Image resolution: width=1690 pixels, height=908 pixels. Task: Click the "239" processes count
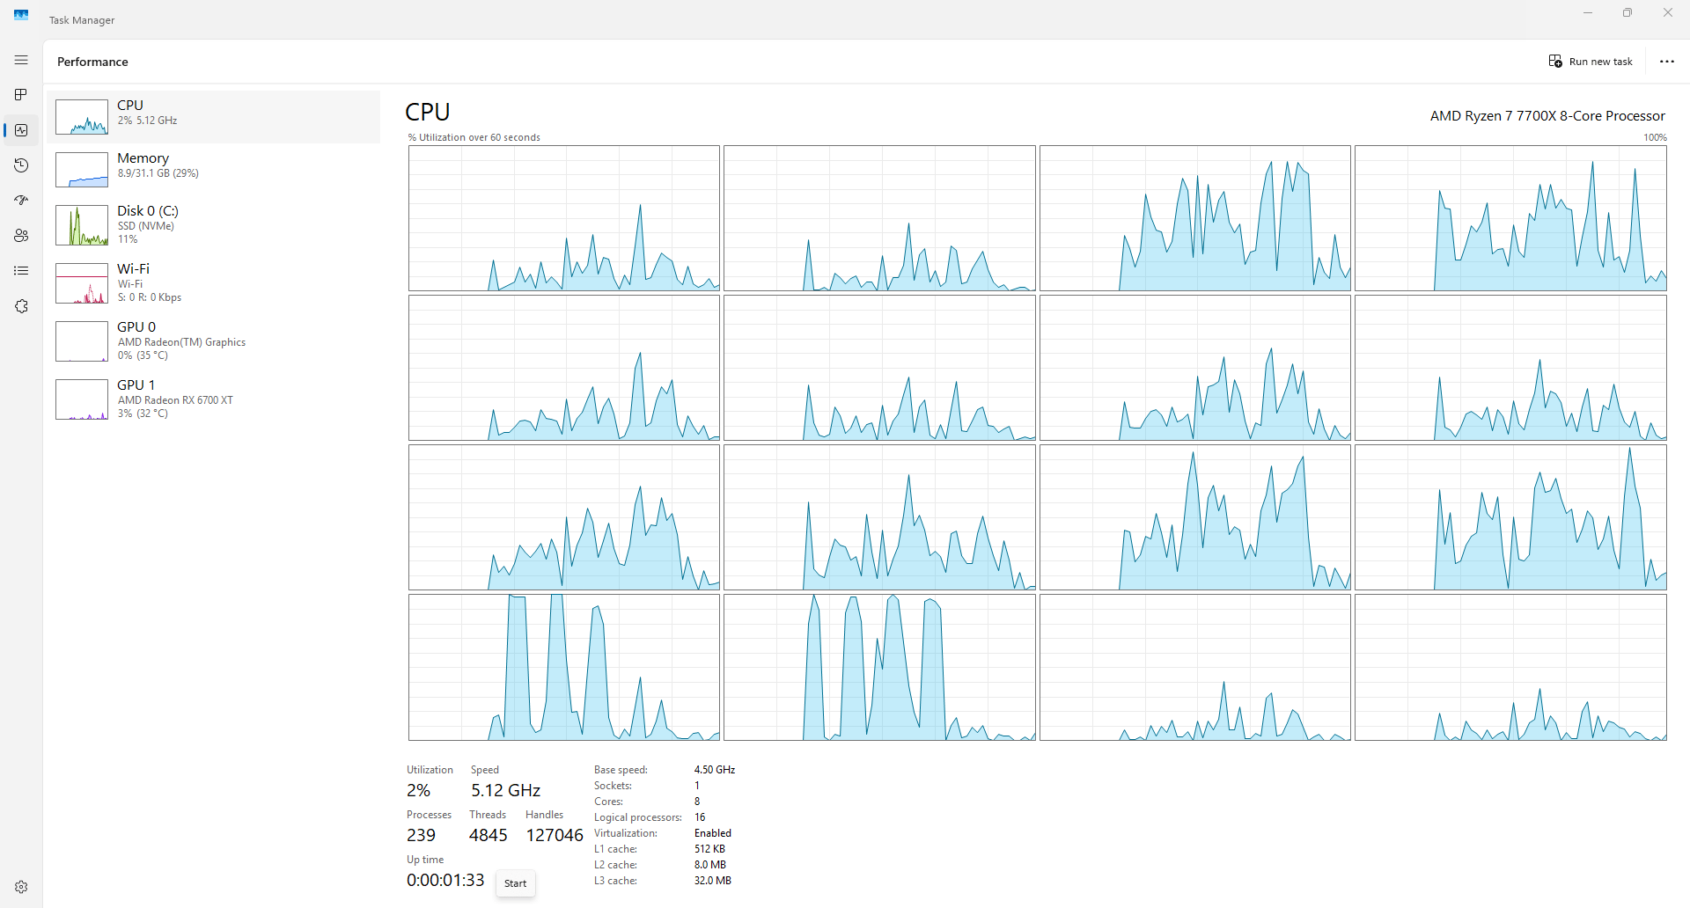pyautogui.click(x=421, y=835)
